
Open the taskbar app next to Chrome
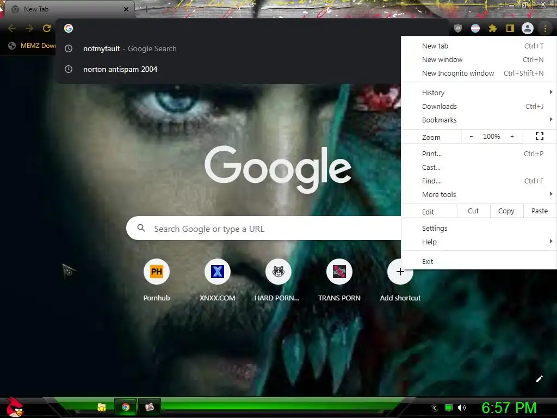click(x=149, y=407)
